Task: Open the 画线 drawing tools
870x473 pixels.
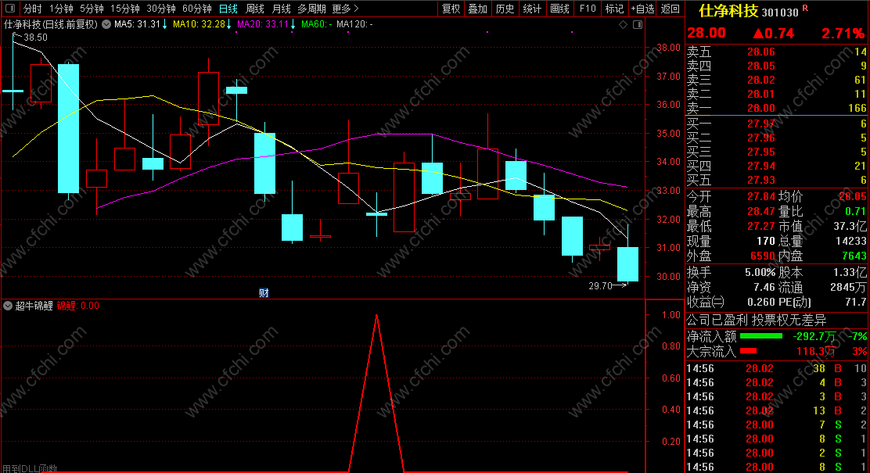Action: (560, 9)
